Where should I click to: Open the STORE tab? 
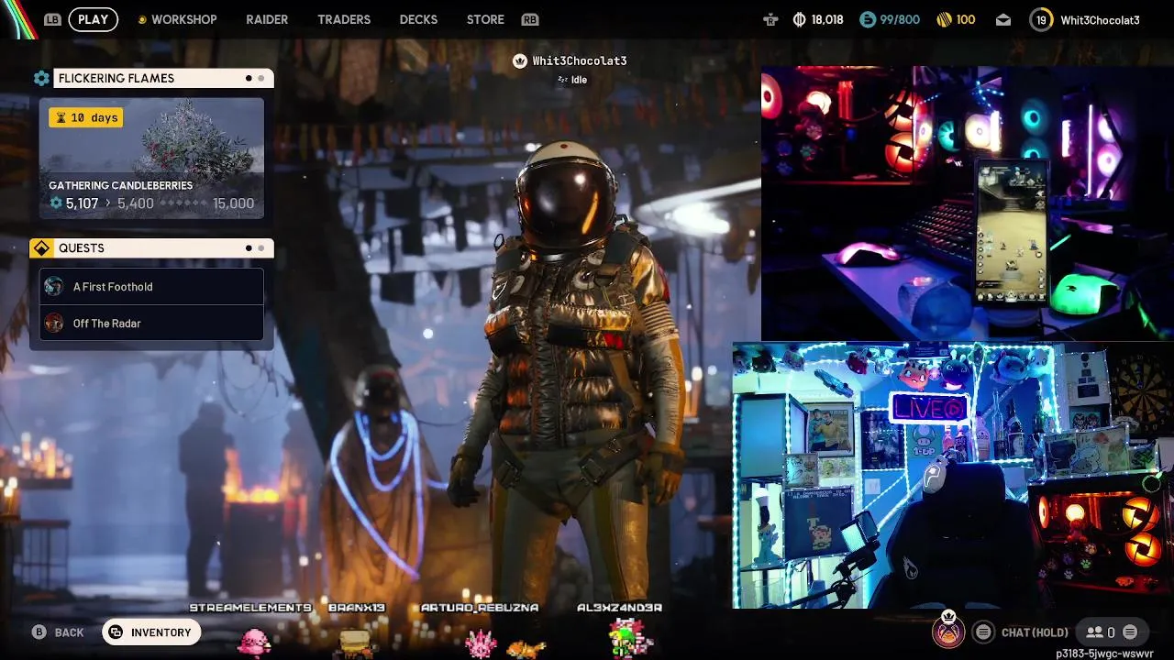click(x=485, y=19)
